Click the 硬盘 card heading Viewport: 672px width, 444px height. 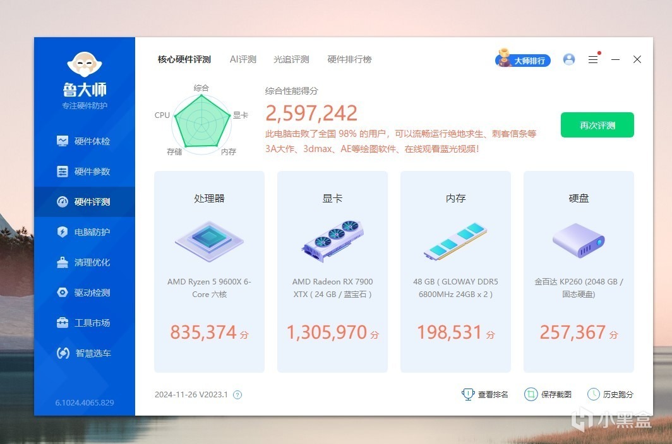tap(579, 198)
